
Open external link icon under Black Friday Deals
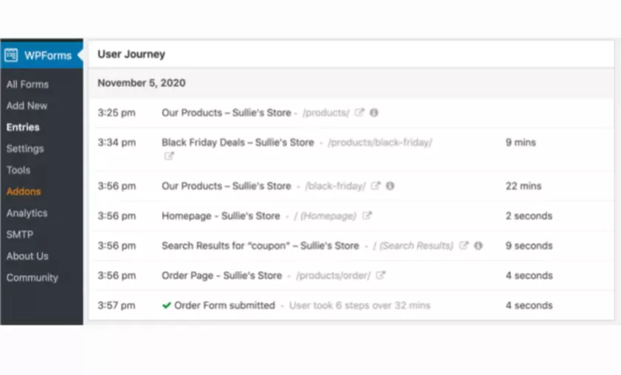tap(169, 156)
